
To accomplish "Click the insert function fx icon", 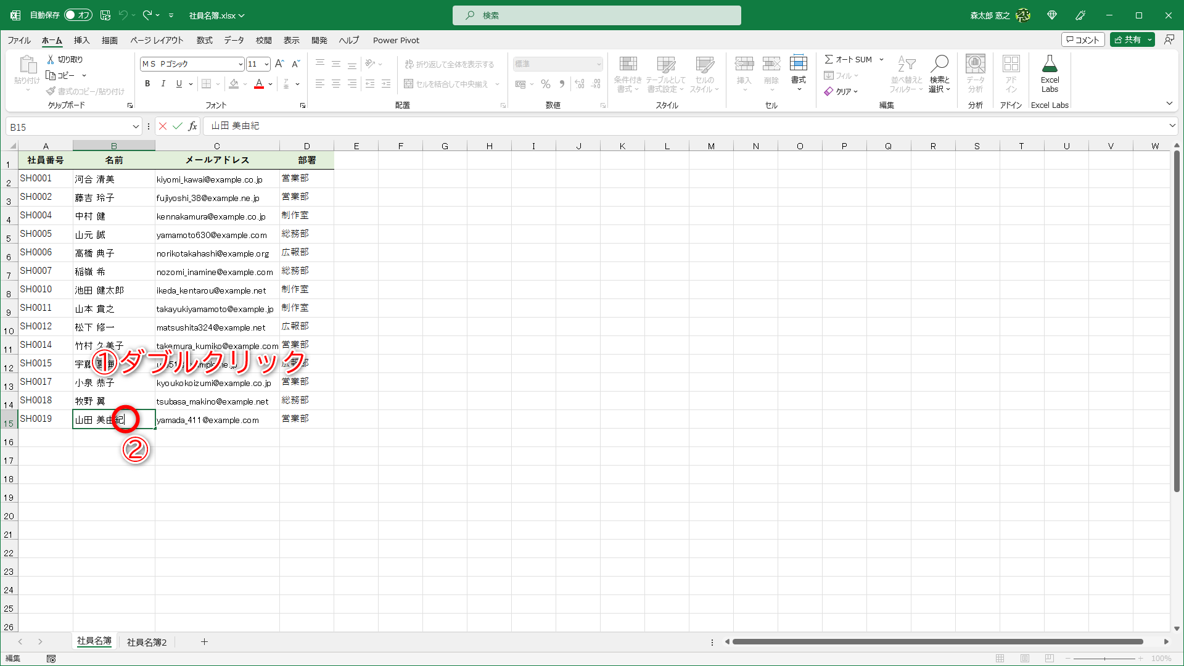I will click(192, 126).
